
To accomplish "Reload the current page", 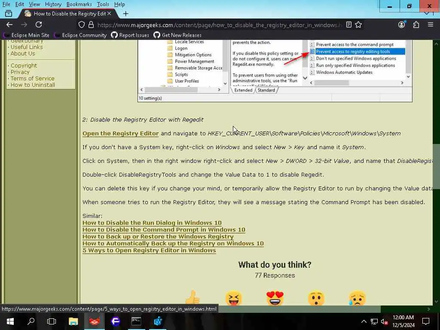I will (39, 24).
